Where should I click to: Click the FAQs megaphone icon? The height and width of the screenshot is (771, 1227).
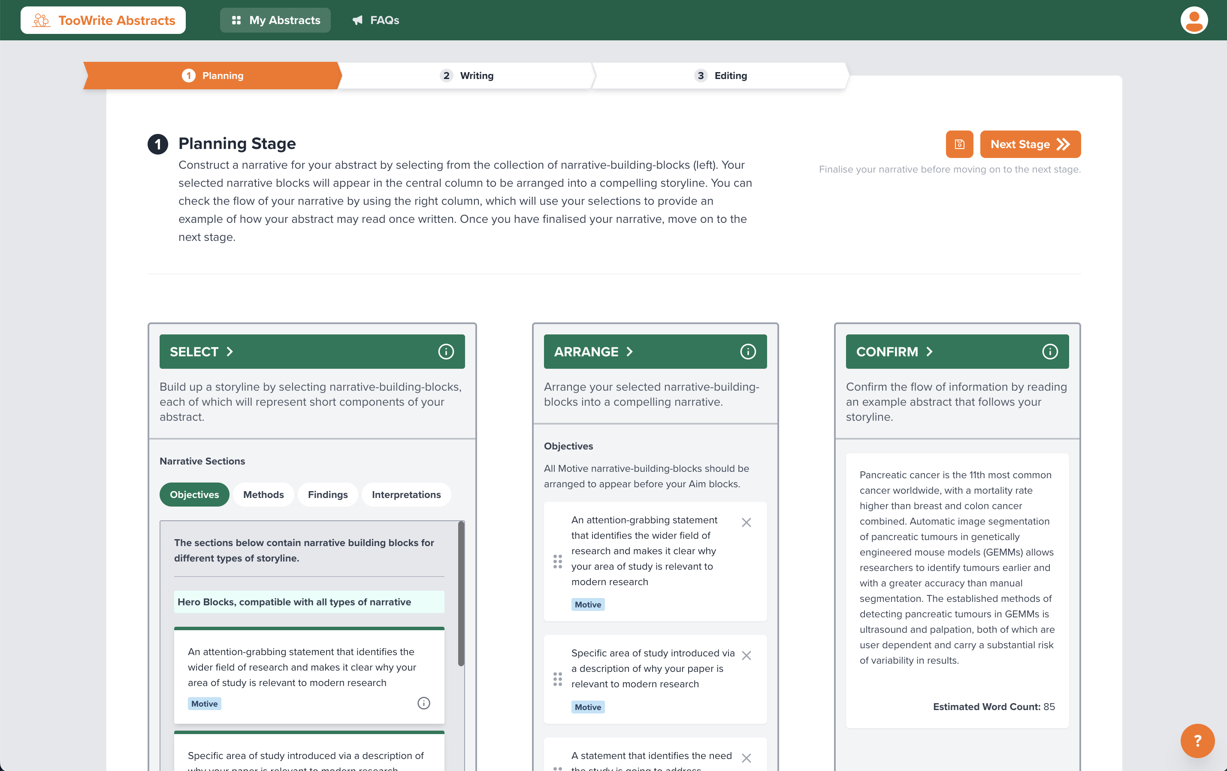pyautogui.click(x=357, y=21)
